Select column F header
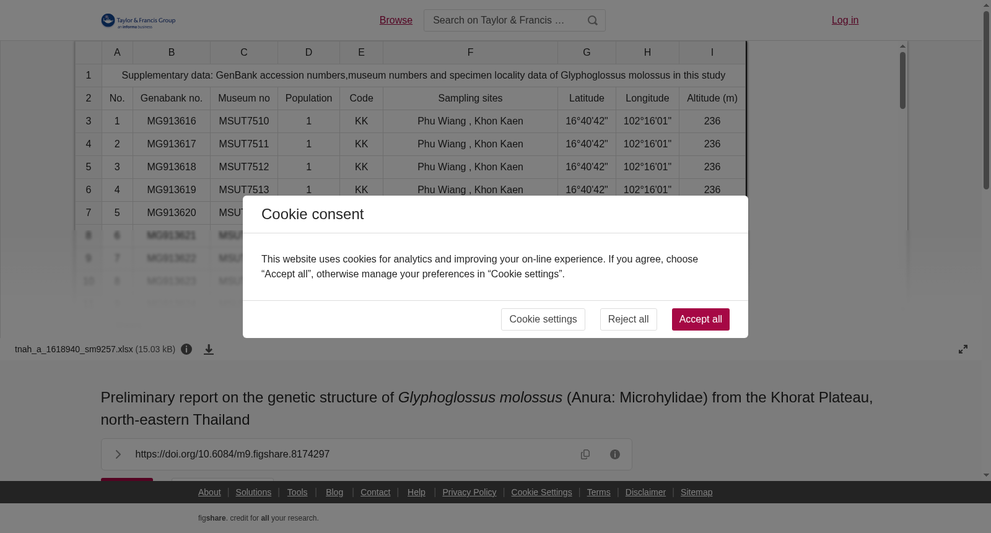Viewport: 991px width, 533px height. tap(470, 53)
